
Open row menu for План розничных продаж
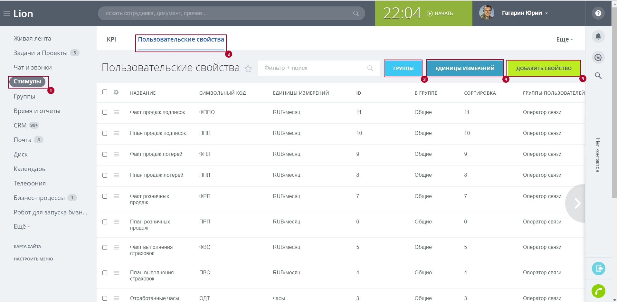coord(116,222)
